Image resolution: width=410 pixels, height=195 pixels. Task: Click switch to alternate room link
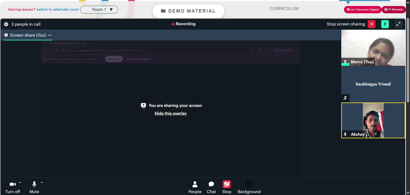click(x=57, y=9)
